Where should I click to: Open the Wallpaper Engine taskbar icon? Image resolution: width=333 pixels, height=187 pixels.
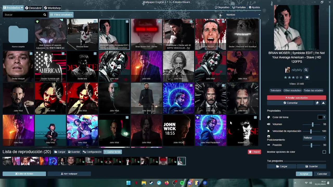pos(205,183)
